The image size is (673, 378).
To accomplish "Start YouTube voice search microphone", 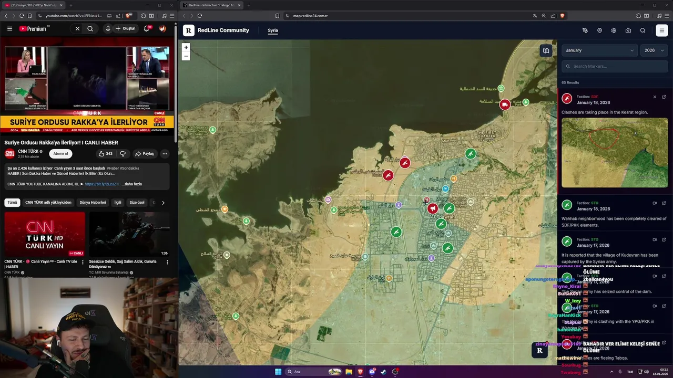I will point(108,29).
